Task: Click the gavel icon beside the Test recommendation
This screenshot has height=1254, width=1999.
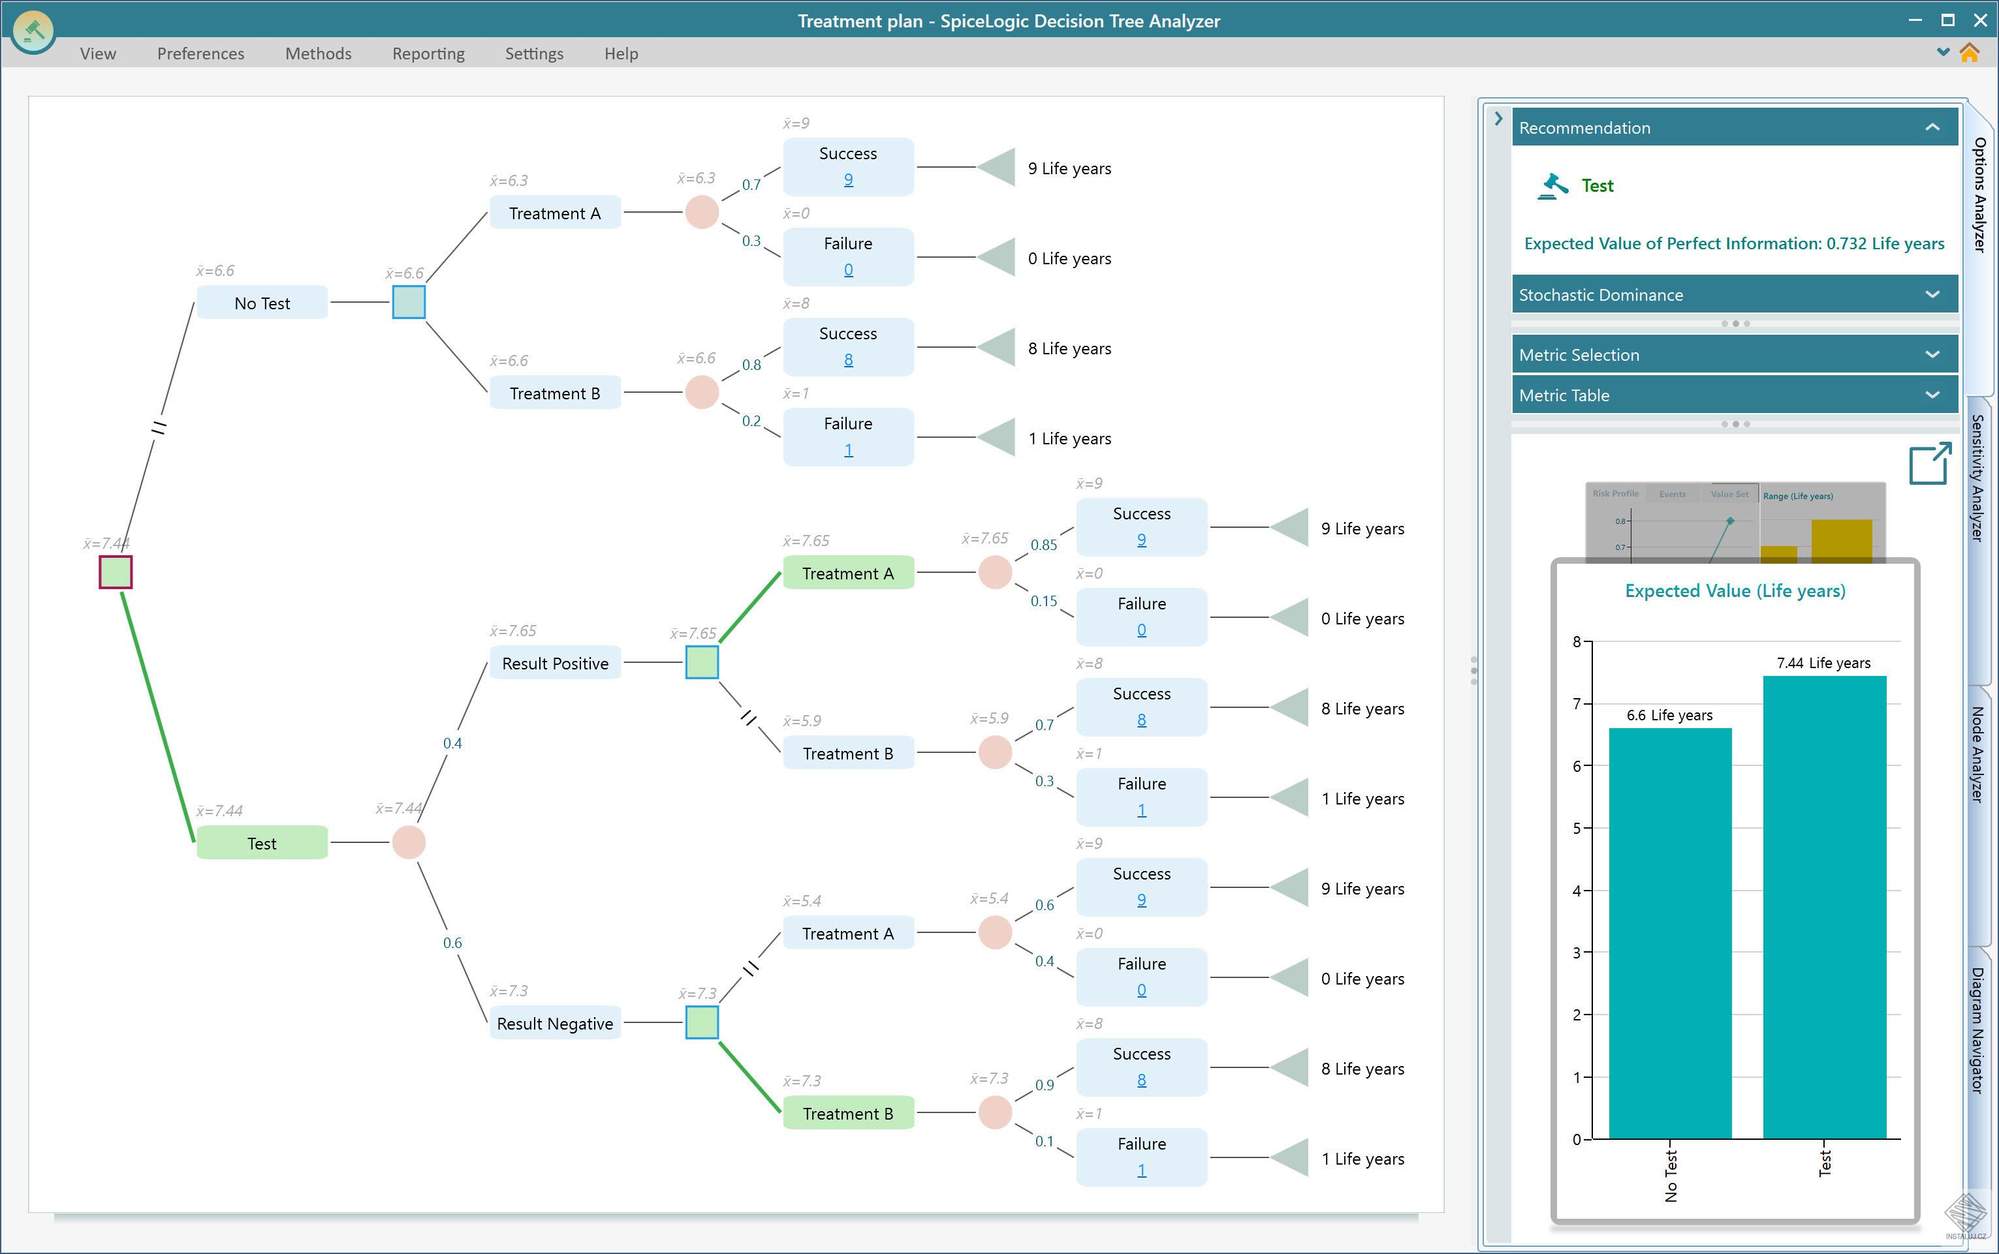Action: point(1551,185)
